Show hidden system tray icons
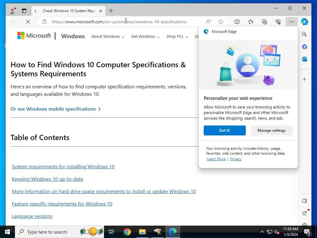 pyautogui.click(x=262, y=232)
